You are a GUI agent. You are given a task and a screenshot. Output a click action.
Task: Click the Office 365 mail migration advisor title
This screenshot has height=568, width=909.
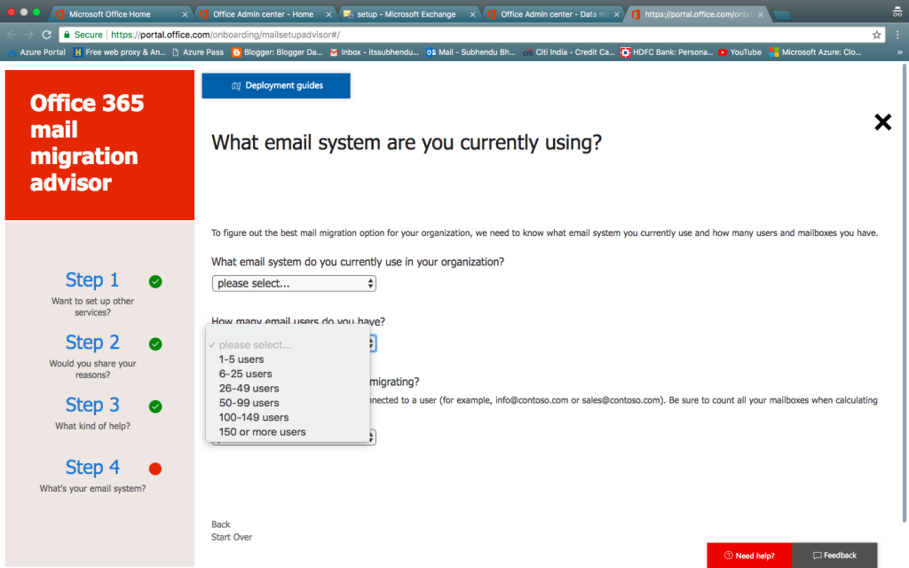[87, 143]
